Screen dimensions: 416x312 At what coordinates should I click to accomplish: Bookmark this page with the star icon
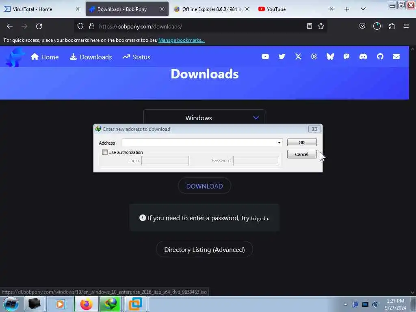click(321, 26)
